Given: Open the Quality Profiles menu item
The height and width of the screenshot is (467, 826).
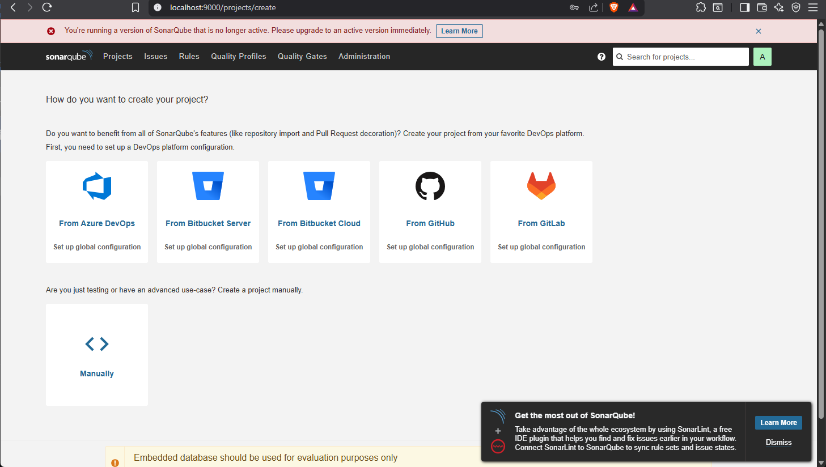Looking at the screenshot, I should [239, 57].
